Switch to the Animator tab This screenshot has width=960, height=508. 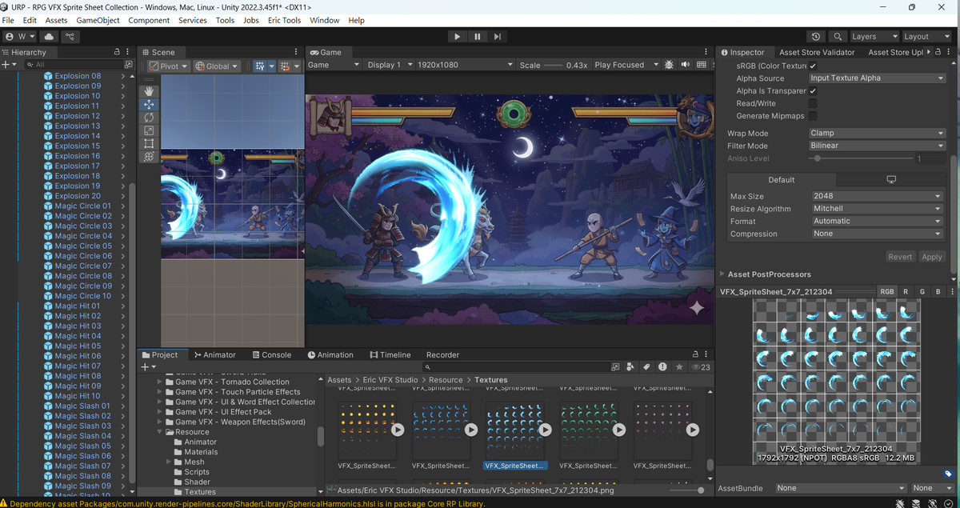click(214, 354)
